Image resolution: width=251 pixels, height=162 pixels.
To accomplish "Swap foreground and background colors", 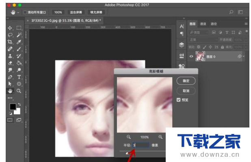I will coord(19,104).
